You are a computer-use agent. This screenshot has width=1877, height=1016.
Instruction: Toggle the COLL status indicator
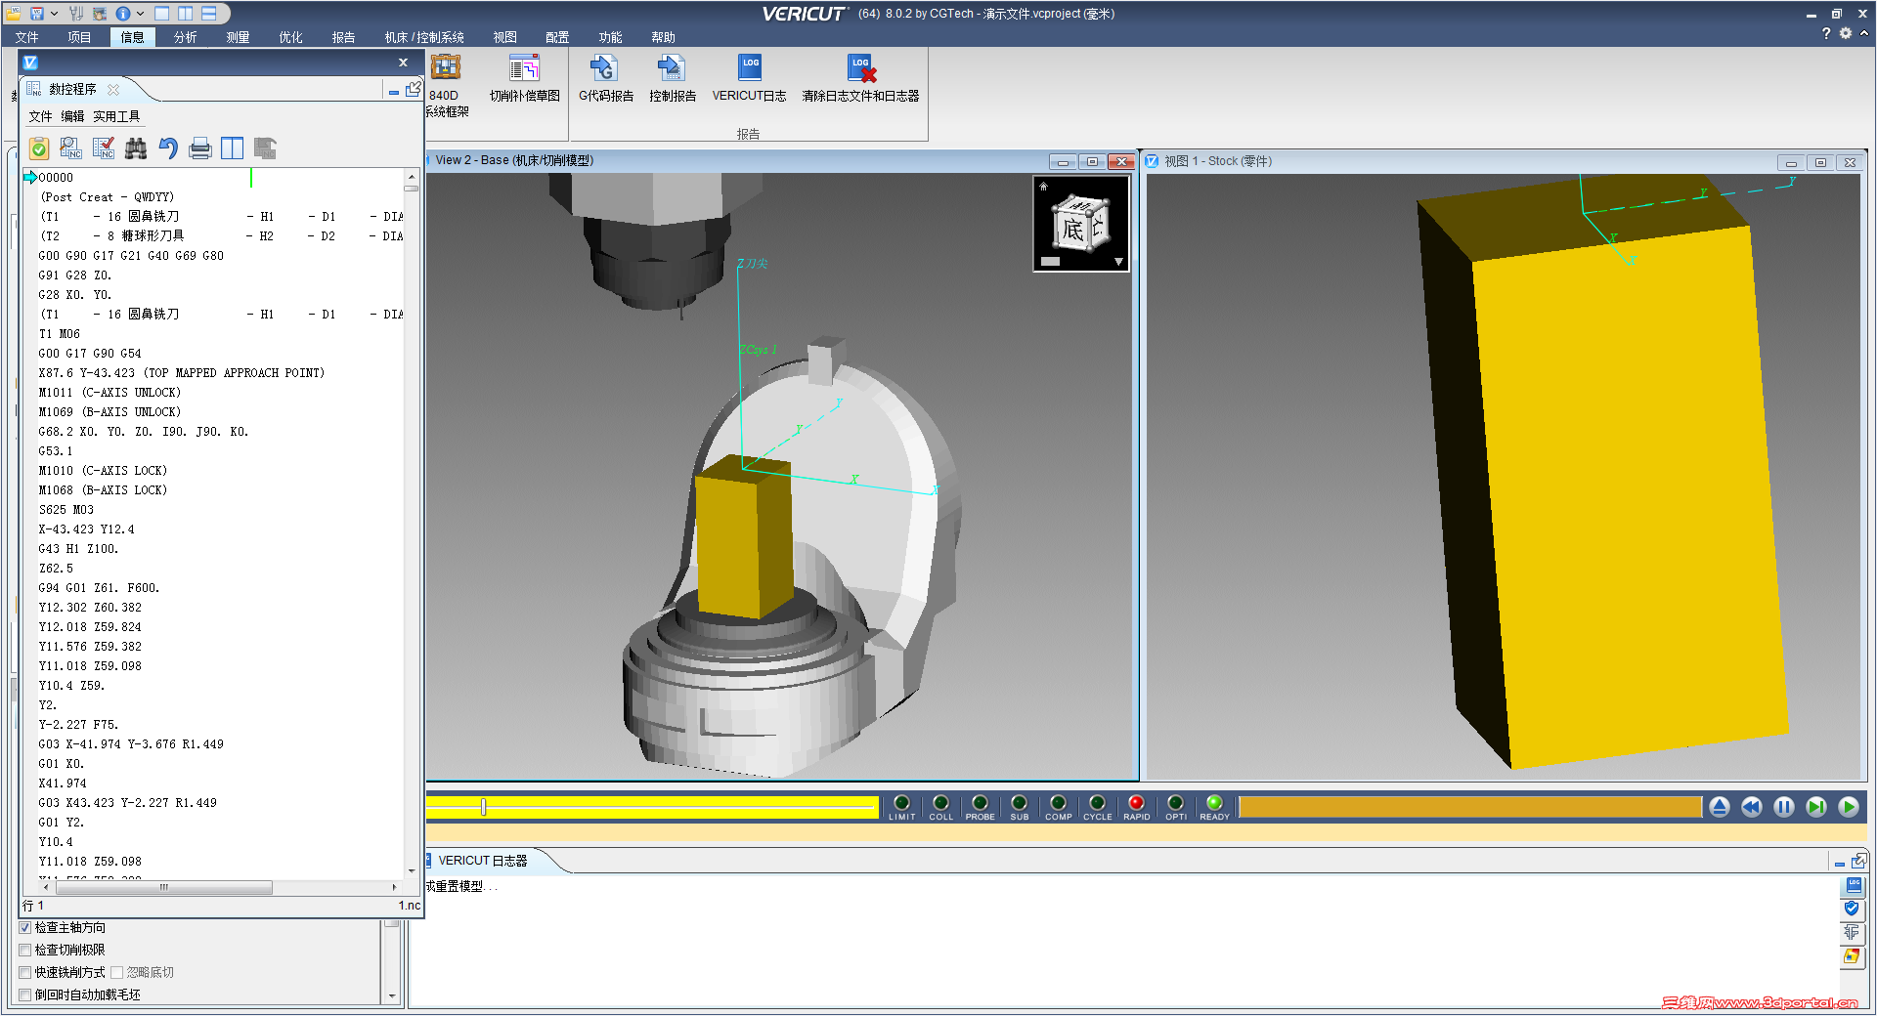coord(940,808)
